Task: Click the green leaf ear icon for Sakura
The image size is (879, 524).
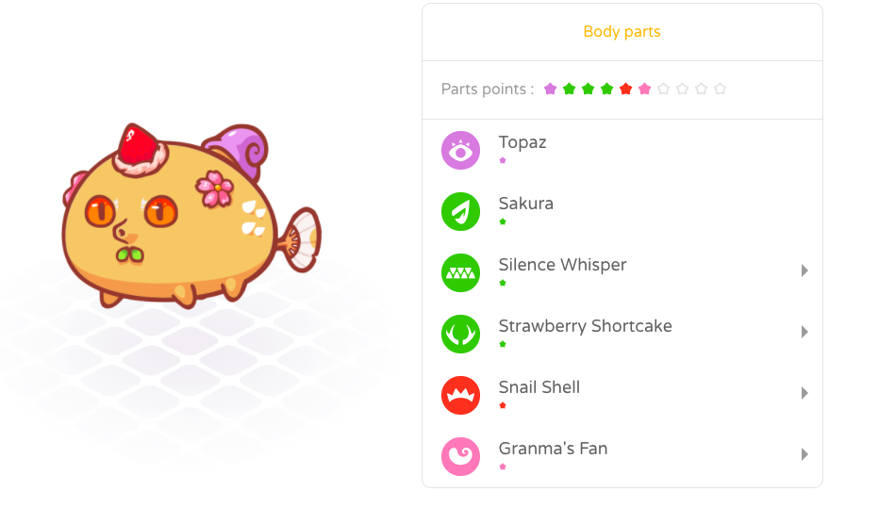Action: (460, 212)
